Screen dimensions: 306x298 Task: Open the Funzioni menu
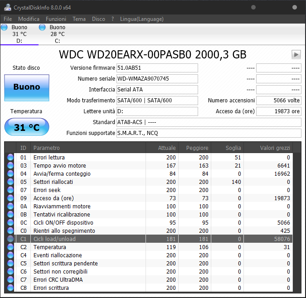(56, 19)
